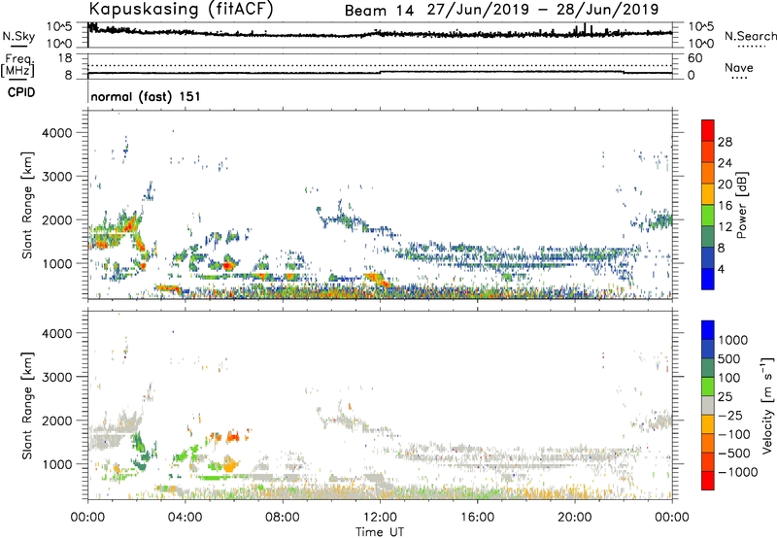Click the '100' Velocity colorbar tick label
This screenshot has width=777, height=538.
731,378
